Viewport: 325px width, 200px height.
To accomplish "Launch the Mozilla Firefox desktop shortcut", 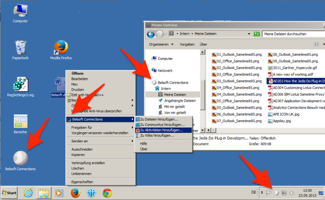I will (x=61, y=50).
